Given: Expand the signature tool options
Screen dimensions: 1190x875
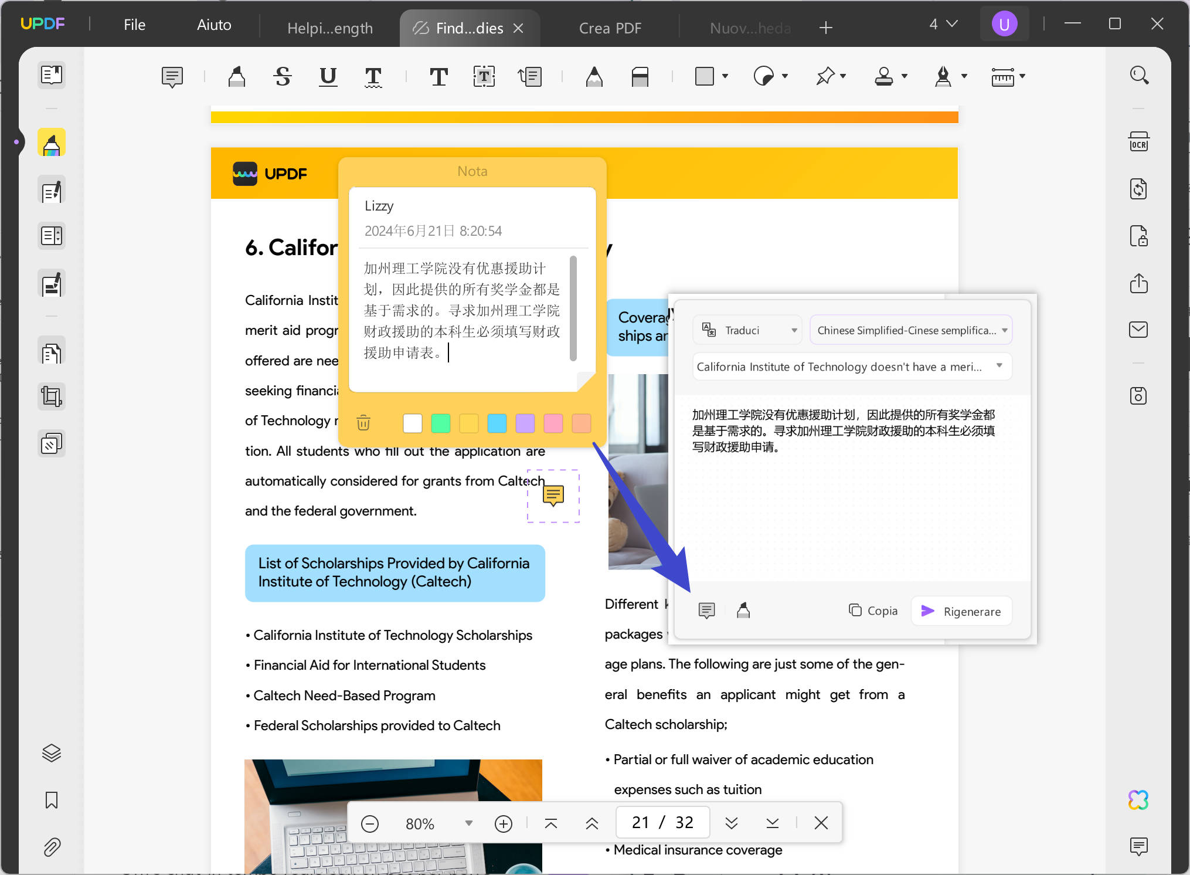Looking at the screenshot, I should pyautogui.click(x=964, y=76).
